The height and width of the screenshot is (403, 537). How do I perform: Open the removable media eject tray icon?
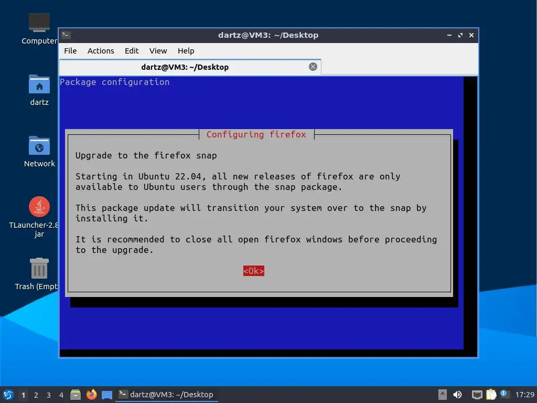pos(443,395)
